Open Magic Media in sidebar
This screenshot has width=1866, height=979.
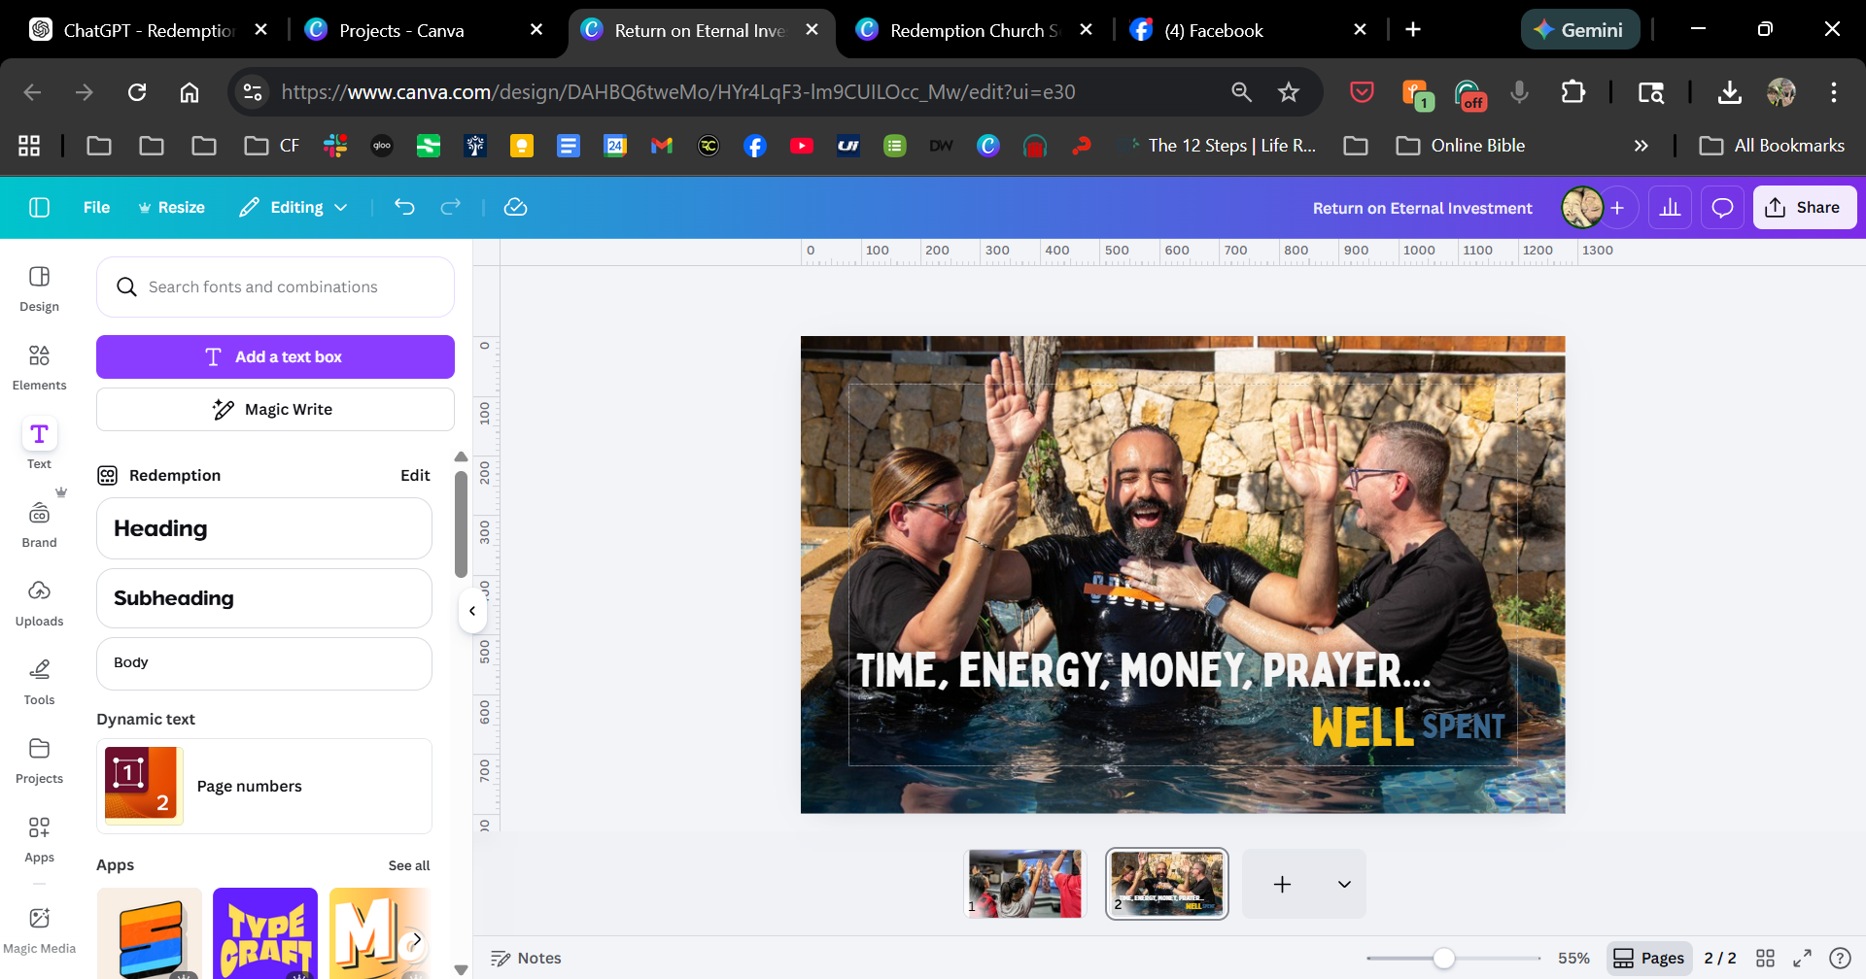pos(39,929)
